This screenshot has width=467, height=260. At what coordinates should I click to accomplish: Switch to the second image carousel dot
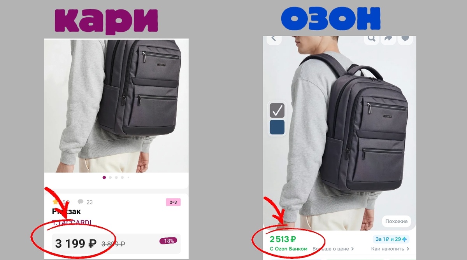pyautogui.click(x=111, y=177)
